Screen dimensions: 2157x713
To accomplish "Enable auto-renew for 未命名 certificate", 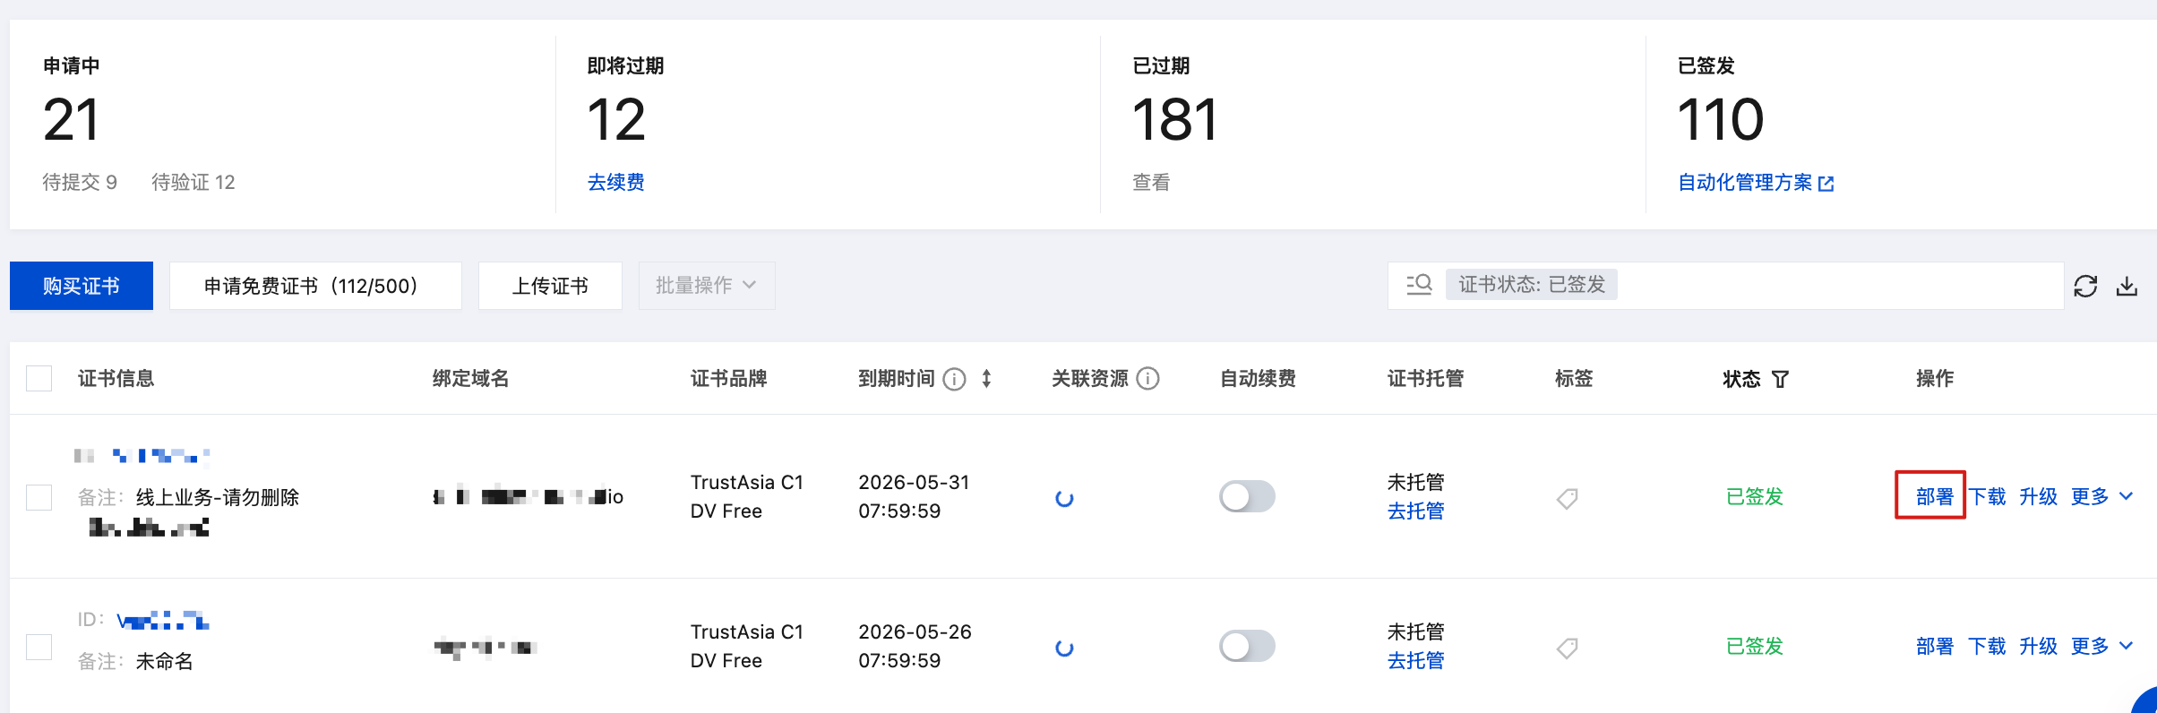I will 1247,646.
